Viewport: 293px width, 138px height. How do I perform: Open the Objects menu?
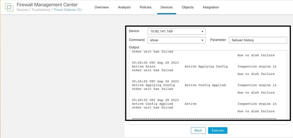tap(188, 7)
